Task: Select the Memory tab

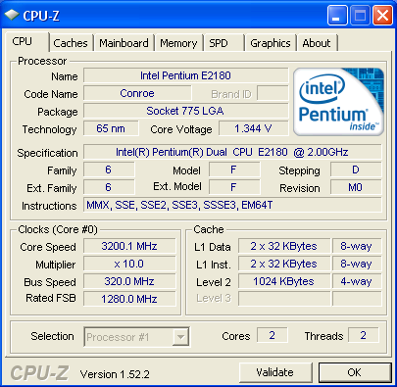Action: [178, 43]
